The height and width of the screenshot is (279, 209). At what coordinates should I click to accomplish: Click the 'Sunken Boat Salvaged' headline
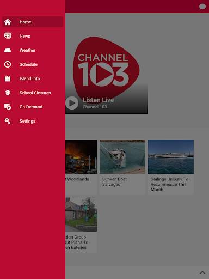[114, 181]
